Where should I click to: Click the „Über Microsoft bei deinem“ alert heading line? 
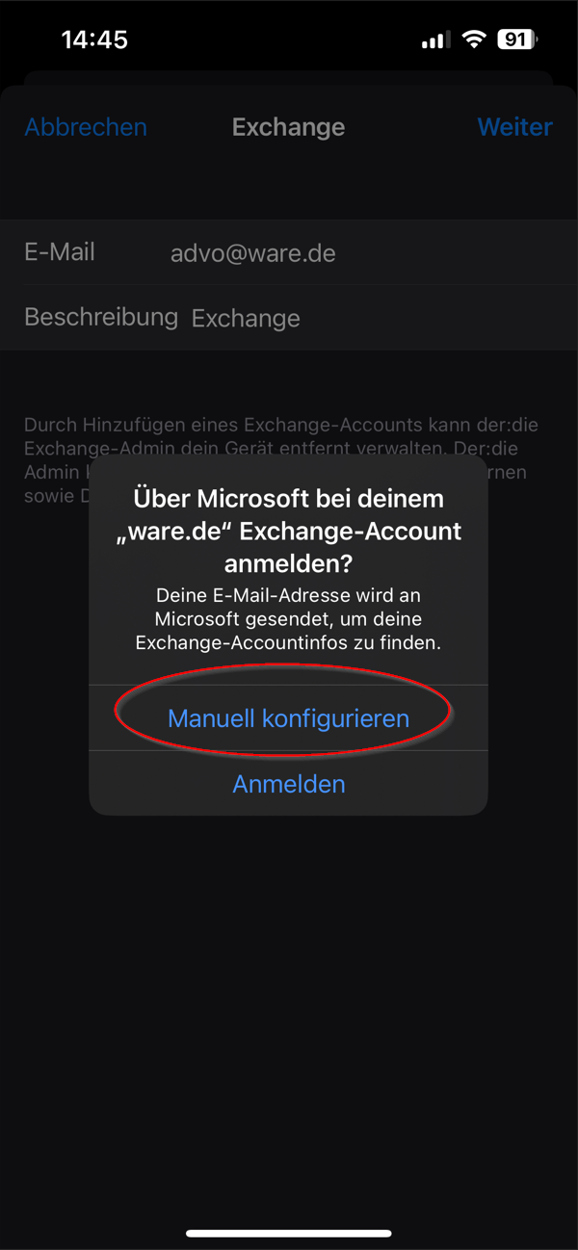point(288,499)
